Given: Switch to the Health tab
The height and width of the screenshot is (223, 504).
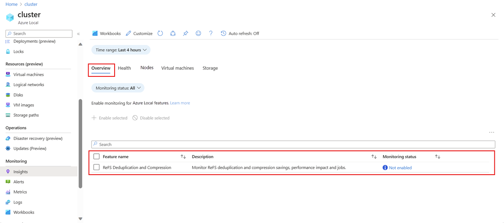Looking at the screenshot, I should coord(124,68).
